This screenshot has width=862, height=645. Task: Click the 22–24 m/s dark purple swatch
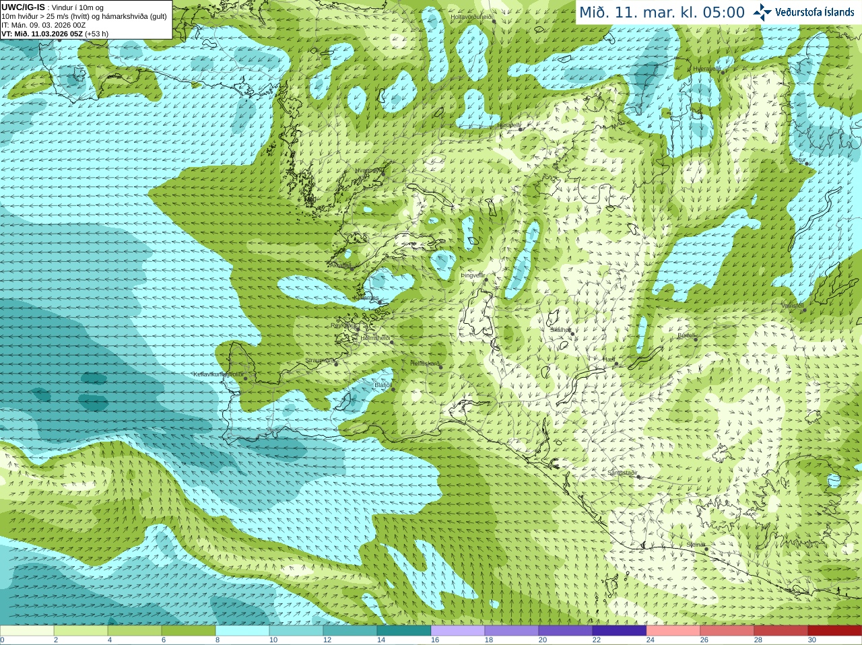[x=620, y=631]
